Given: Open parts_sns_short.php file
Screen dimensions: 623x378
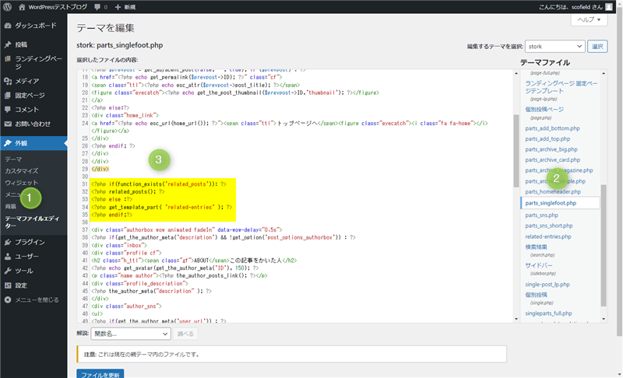Looking at the screenshot, I should [549, 226].
